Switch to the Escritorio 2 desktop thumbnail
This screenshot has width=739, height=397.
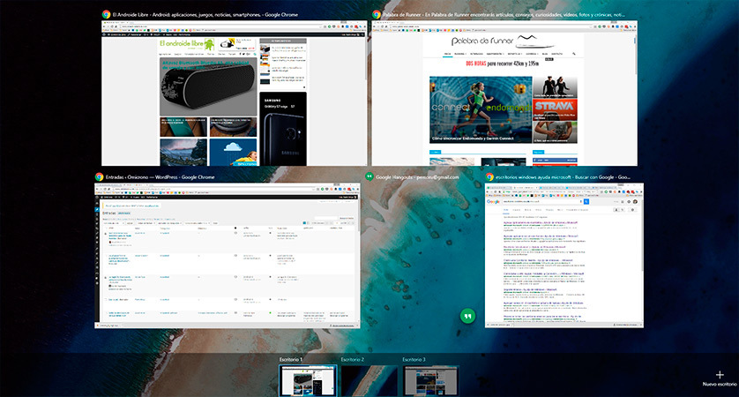tap(369, 380)
